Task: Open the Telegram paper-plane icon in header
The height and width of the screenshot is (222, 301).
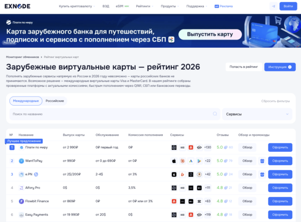Action: 274,6
